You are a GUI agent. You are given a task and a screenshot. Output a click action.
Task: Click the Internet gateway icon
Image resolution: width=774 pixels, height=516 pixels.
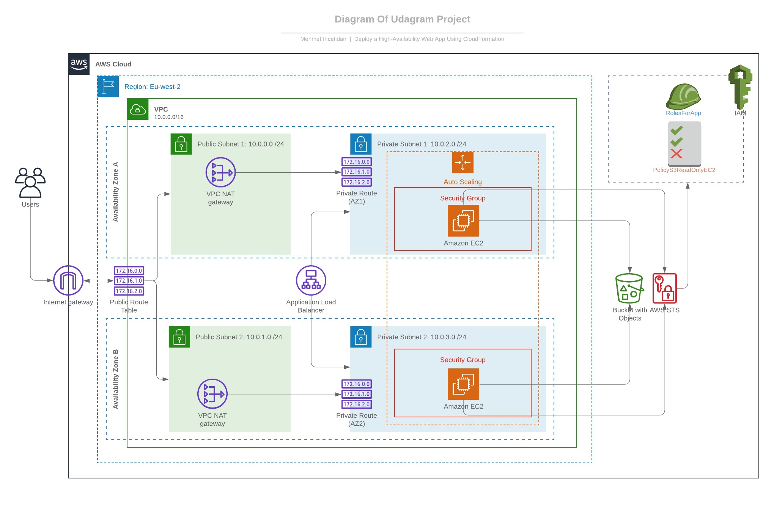pyautogui.click(x=68, y=280)
